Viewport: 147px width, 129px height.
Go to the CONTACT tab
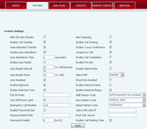pos(81,6)
